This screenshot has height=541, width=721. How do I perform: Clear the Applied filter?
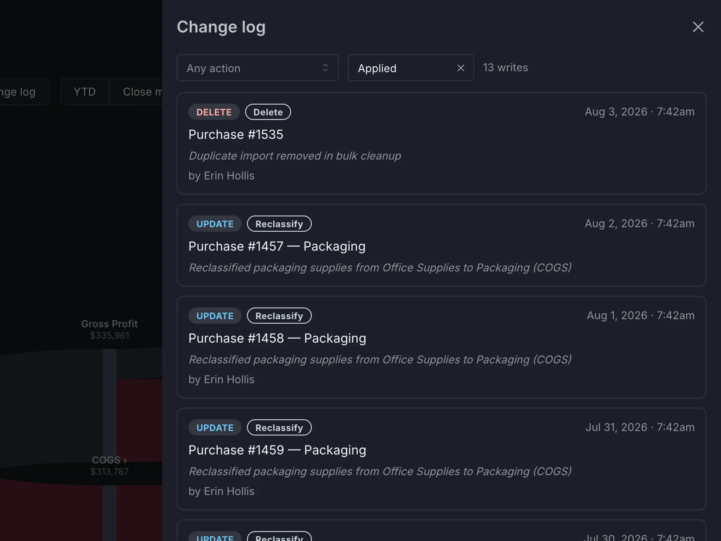(x=461, y=68)
